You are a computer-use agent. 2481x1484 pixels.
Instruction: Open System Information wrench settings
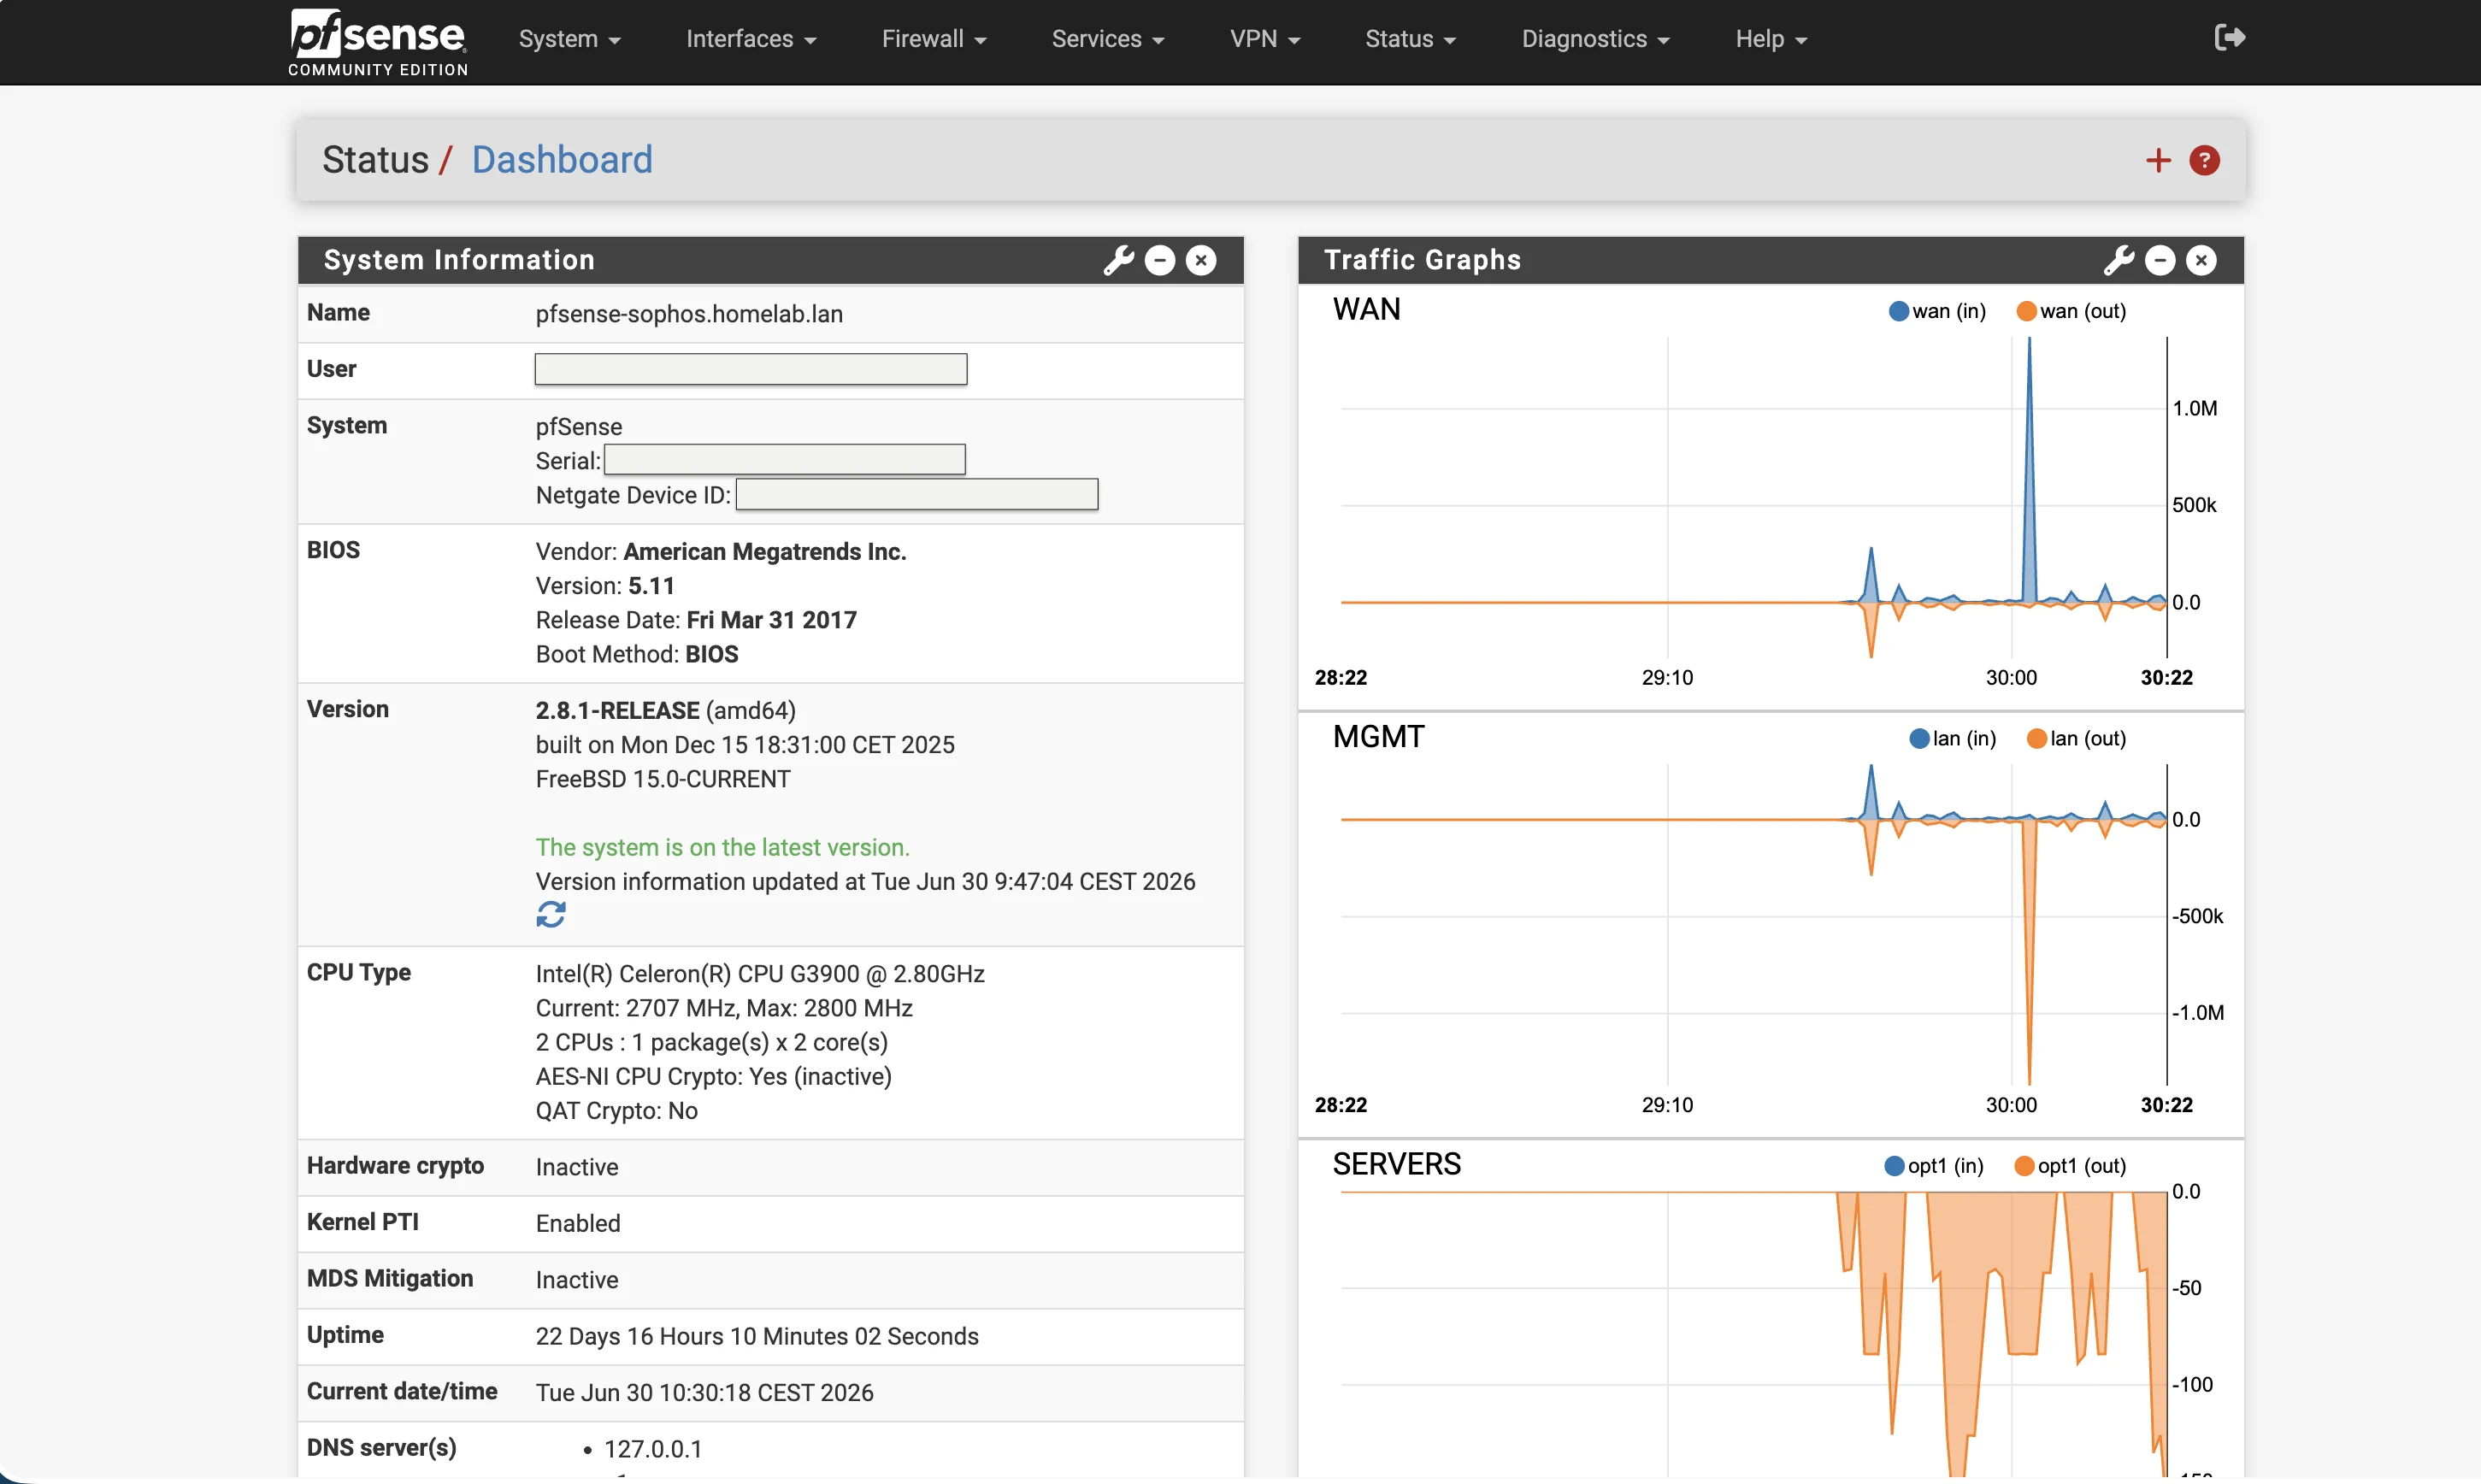tap(1118, 260)
